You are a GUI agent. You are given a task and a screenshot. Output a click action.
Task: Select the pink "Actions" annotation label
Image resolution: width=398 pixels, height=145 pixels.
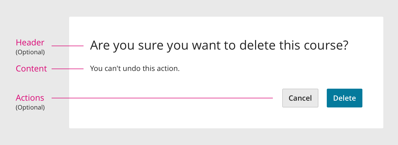point(30,98)
